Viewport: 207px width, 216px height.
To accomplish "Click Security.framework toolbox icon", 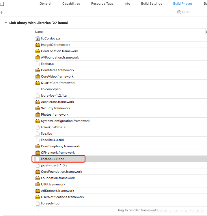I will pyautogui.click(x=38, y=108).
